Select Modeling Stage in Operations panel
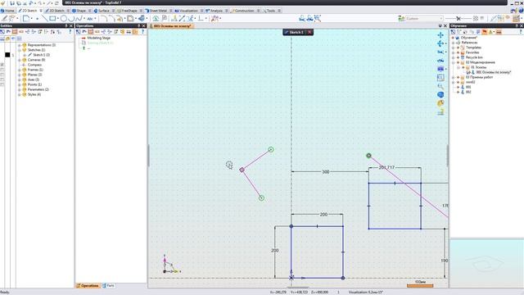 (x=98, y=39)
